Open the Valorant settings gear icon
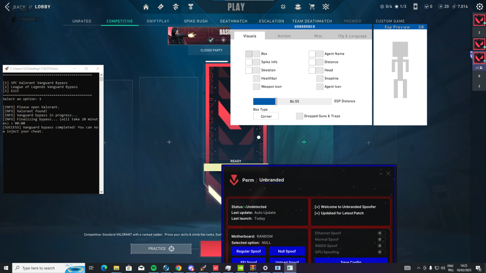This screenshot has height=273, width=486. pos(479,7)
